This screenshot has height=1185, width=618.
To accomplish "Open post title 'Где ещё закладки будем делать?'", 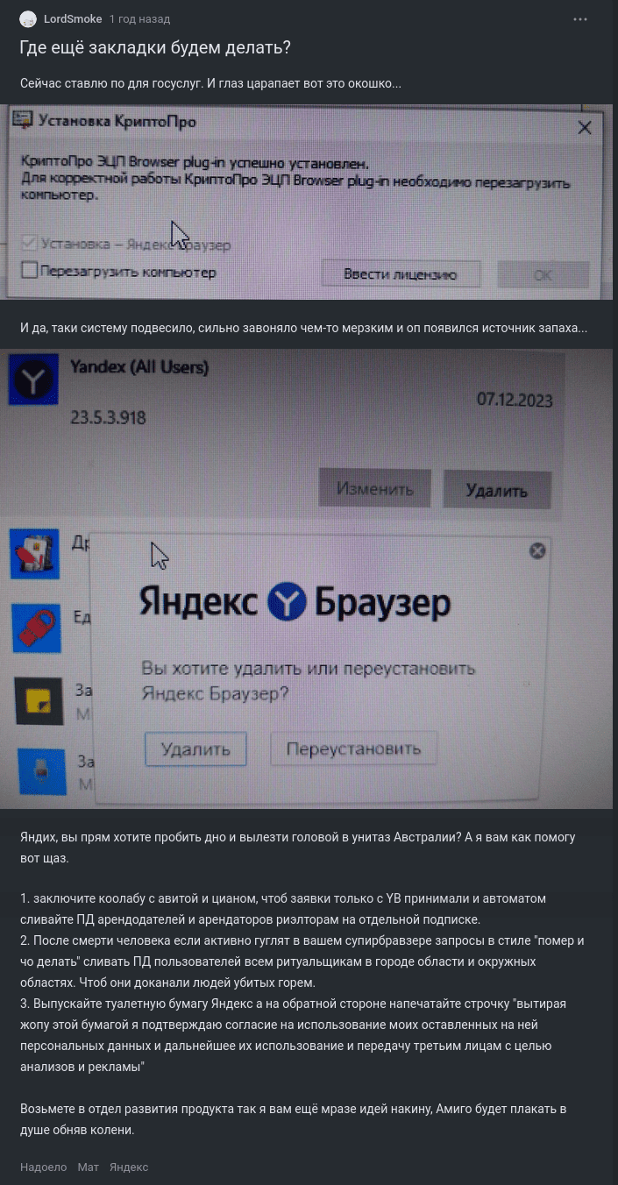I will (x=155, y=48).
